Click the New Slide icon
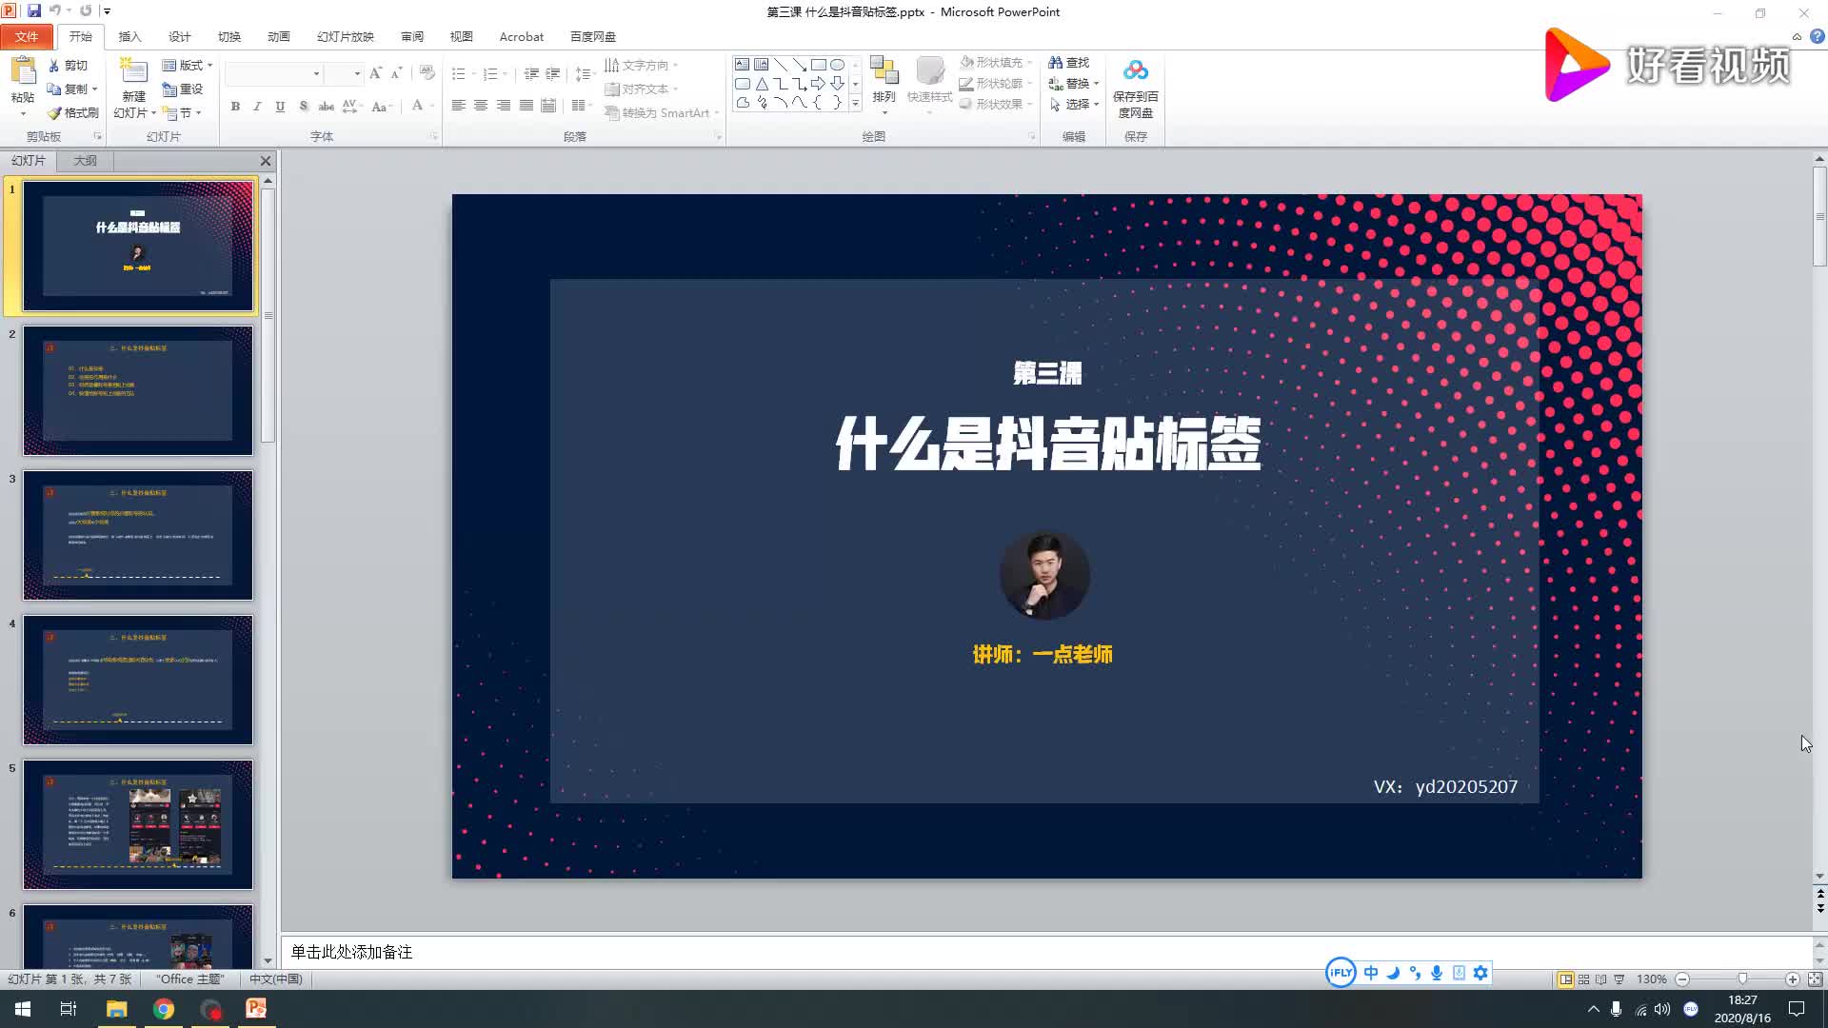Screen dimensions: 1828x1028 click(133, 72)
